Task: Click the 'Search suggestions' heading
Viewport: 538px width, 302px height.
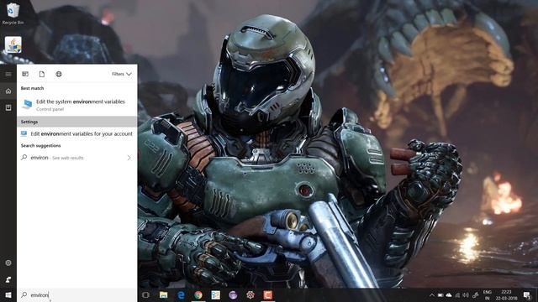Action: [40, 145]
